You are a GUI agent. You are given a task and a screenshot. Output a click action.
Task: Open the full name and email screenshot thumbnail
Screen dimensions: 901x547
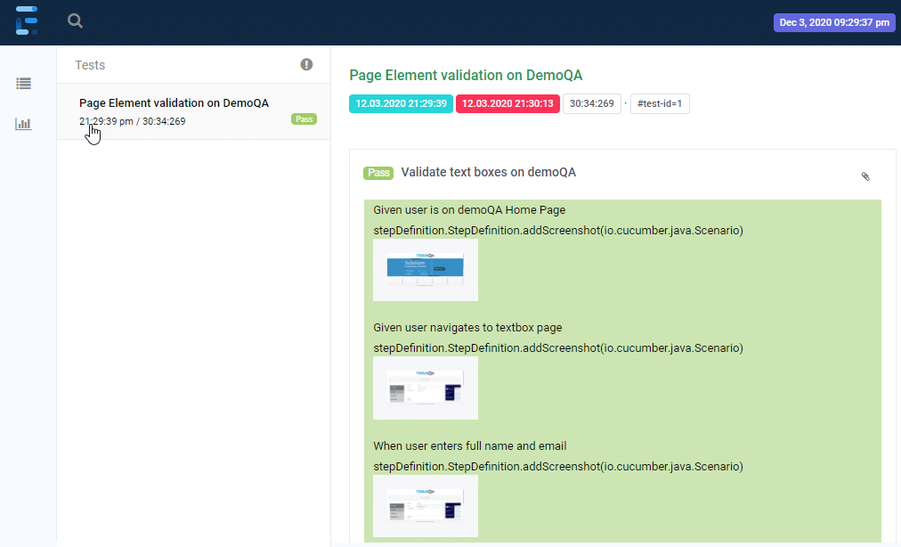426,505
